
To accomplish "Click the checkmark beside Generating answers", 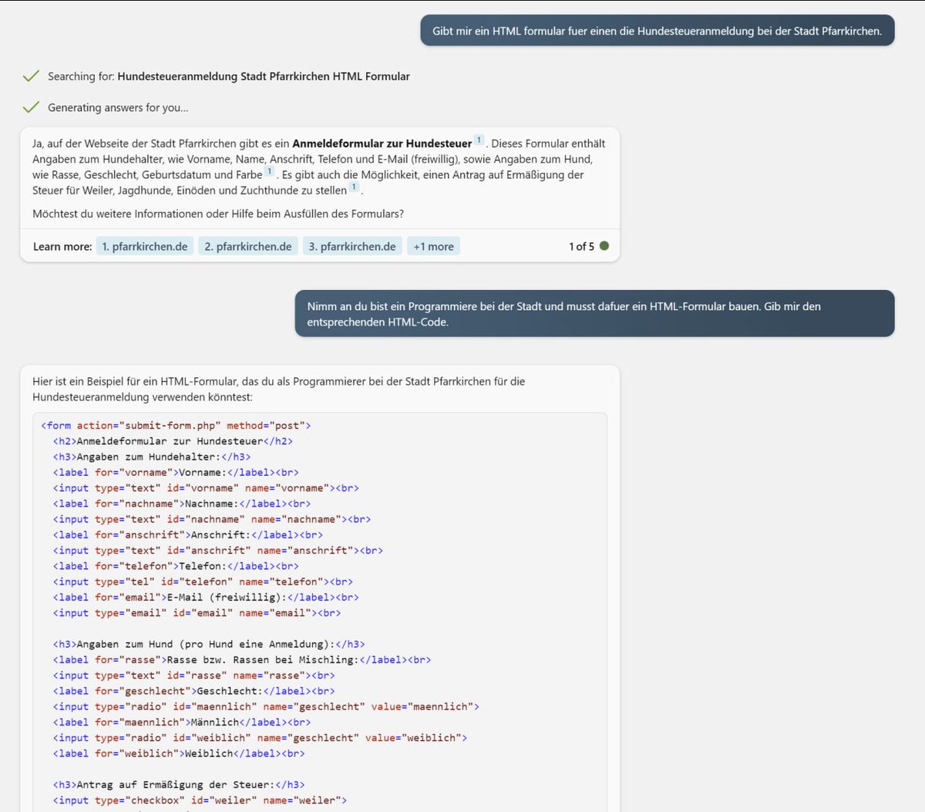I will [31, 107].
